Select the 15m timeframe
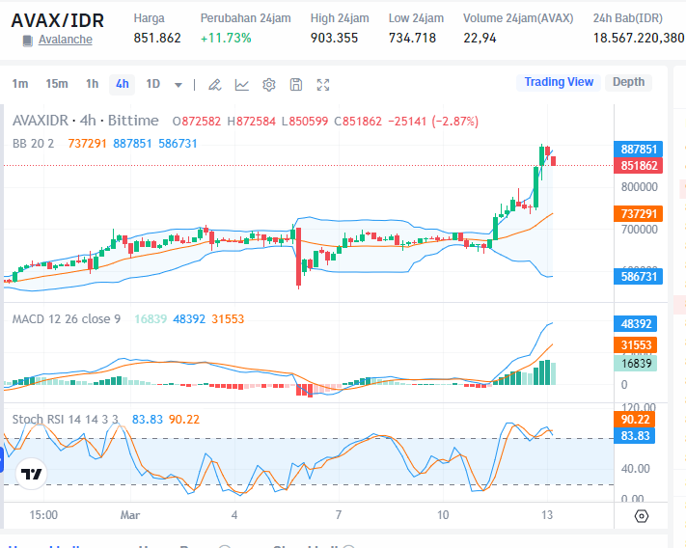 pyautogui.click(x=57, y=84)
